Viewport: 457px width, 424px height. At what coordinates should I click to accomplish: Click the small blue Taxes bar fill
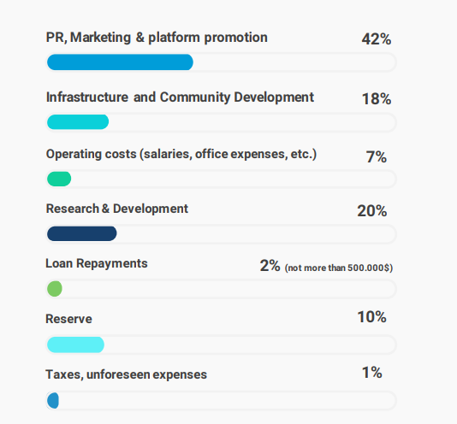(53, 401)
